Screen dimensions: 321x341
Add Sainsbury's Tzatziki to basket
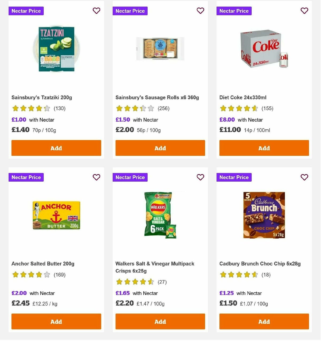[56, 148]
